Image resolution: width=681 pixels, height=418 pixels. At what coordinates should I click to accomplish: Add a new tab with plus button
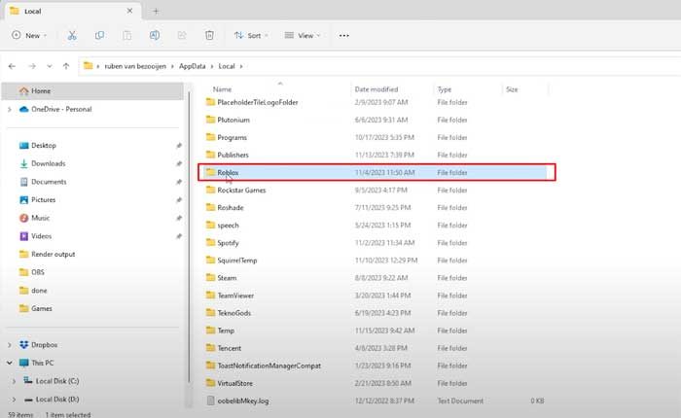[156, 10]
